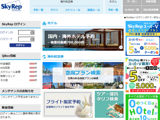
Task: Click the QBox情報 panel header
Action: click(20, 56)
